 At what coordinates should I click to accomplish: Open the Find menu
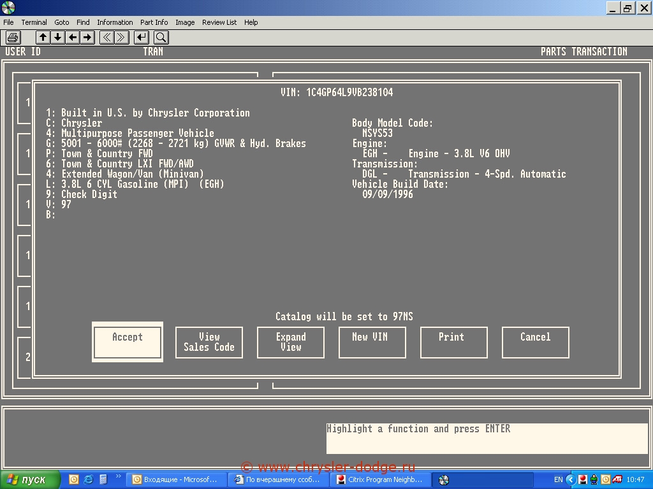[83, 22]
